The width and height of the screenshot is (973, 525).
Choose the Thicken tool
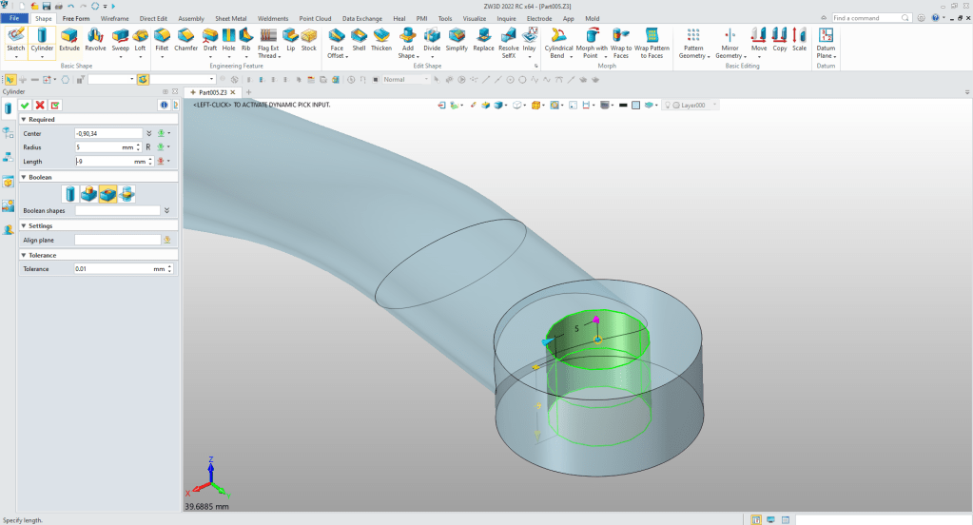[x=381, y=39]
